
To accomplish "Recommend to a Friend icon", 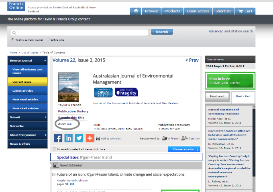I will click(164, 138).
